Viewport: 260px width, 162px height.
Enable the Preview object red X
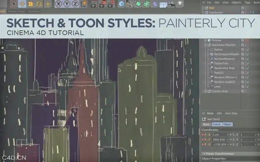click(x=248, y=40)
